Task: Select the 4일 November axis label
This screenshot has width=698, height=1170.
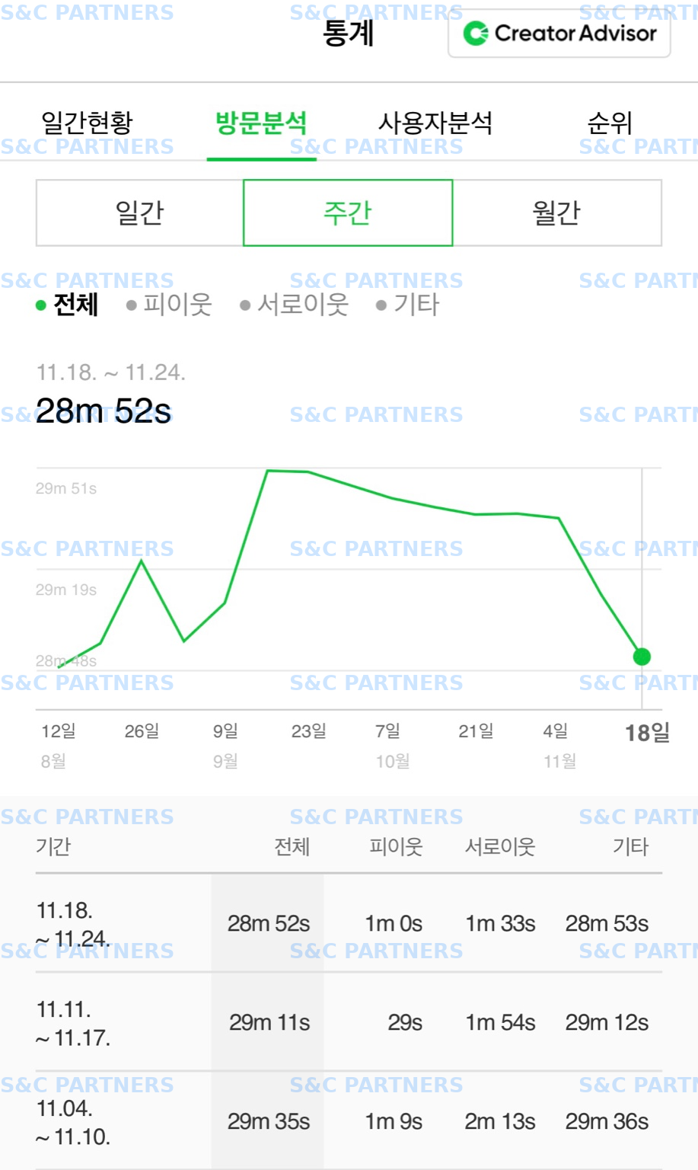Action: coord(556,731)
